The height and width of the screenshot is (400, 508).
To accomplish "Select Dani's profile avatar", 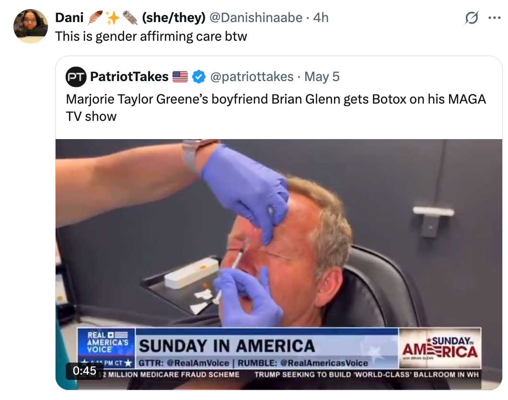I will (x=31, y=22).
